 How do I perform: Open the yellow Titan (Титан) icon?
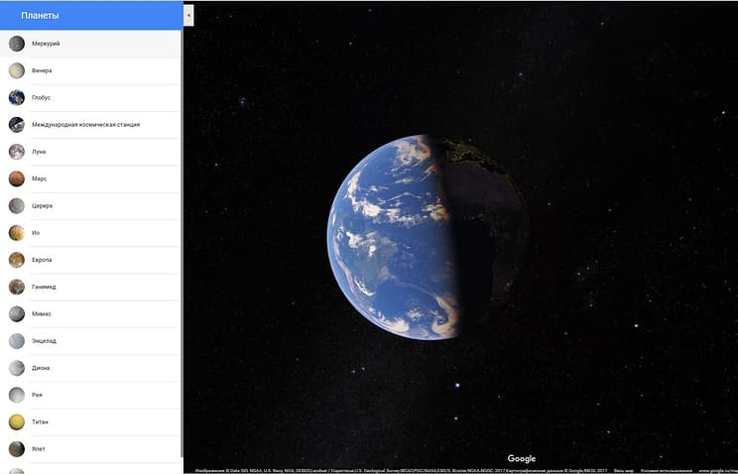[x=17, y=421]
